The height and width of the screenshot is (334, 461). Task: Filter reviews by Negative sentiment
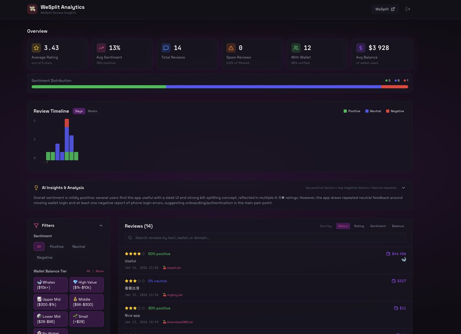click(x=45, y=257)
